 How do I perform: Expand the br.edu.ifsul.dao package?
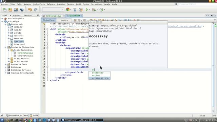8,59
